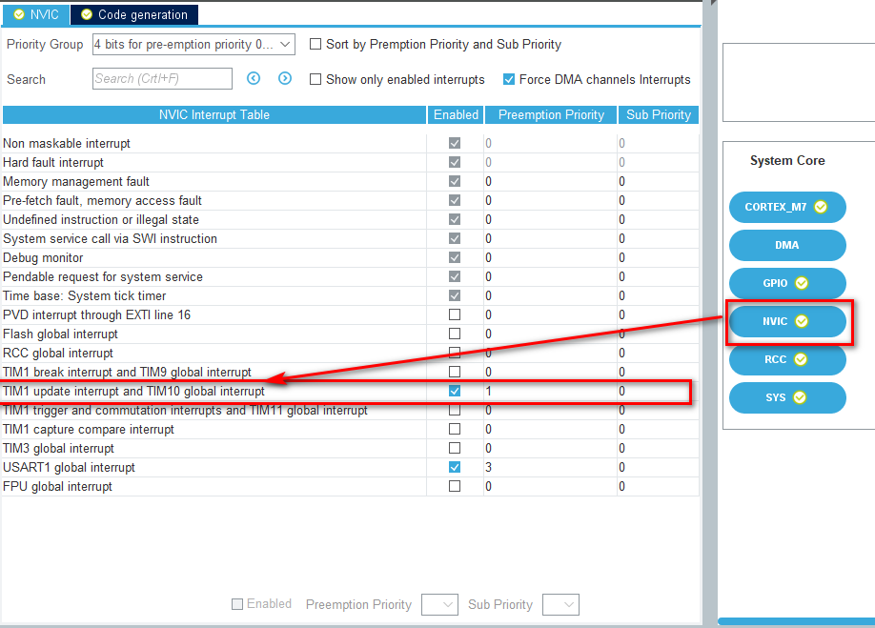Click the Enabled column header
The image size is (875, 628).
456,115
